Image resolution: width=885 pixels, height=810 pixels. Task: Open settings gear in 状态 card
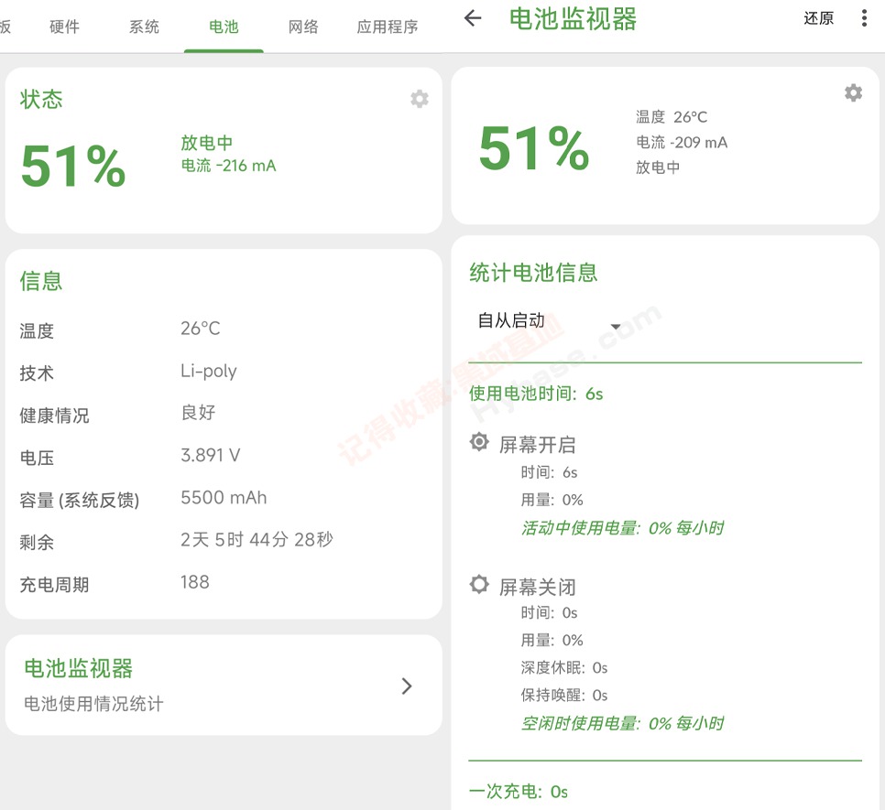[420, 99]
